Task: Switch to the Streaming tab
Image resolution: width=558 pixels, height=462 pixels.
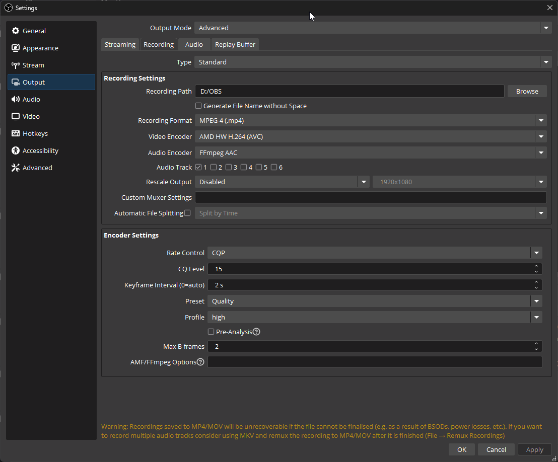Action: click(120, 45)
